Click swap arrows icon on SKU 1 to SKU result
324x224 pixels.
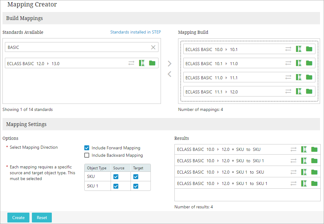293,172
